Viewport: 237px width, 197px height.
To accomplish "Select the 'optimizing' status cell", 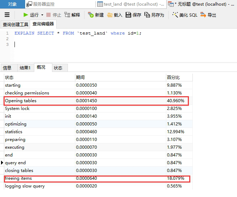I will pyautogui.click(x=40, y=124).
